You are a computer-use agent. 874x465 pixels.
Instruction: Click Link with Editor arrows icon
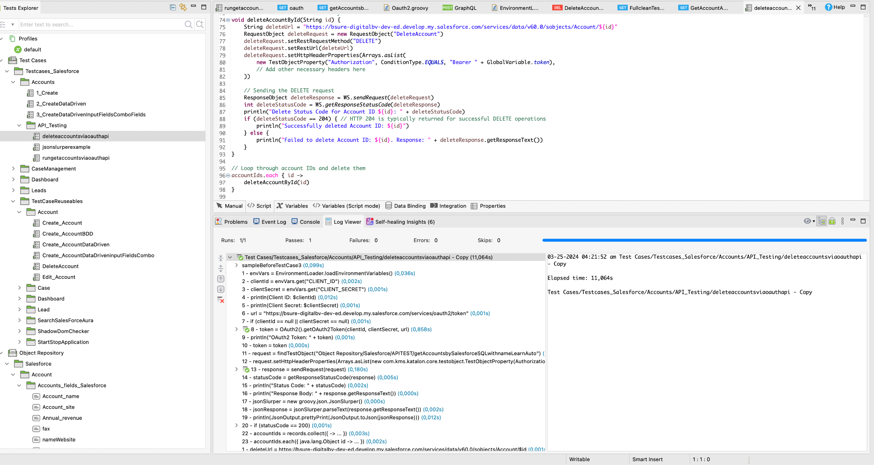[183, 7]
